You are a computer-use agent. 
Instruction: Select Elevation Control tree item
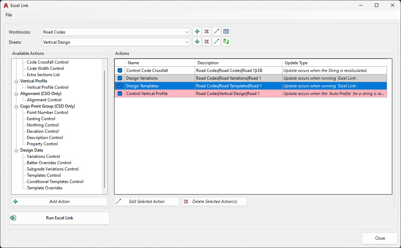coord(43,131)
